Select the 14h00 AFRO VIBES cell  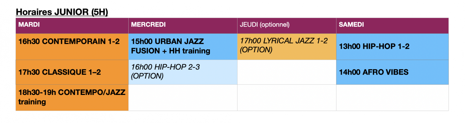392,72
